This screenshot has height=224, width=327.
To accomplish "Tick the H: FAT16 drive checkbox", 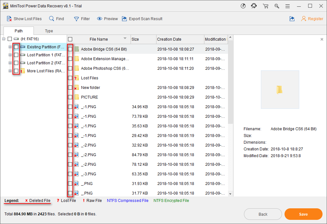I will tap(10, 39).
